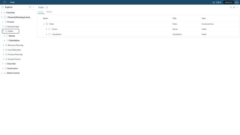Sort by the Title column header
Viewport: 240px width, 135px height.
pyautogui.click(x=174, y=18)
